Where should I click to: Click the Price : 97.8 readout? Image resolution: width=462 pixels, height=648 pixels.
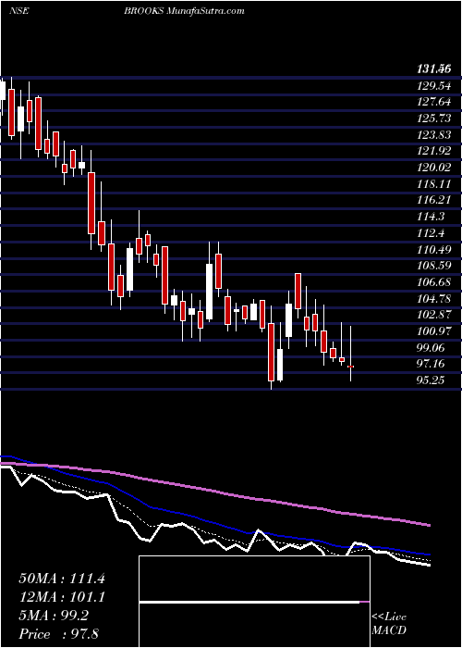(58, 634)
